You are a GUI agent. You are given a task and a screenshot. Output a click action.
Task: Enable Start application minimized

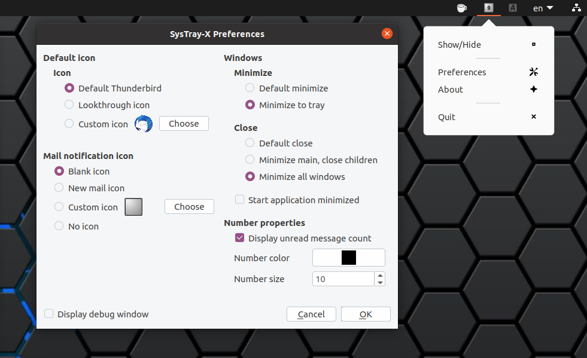pyautogui.click(x=239, y=200)
